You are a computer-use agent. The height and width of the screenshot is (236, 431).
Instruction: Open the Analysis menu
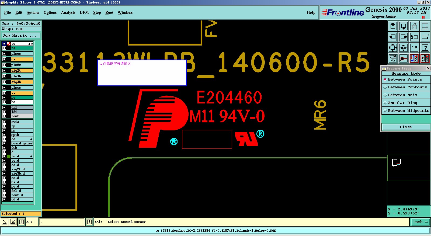coord(68,13)
